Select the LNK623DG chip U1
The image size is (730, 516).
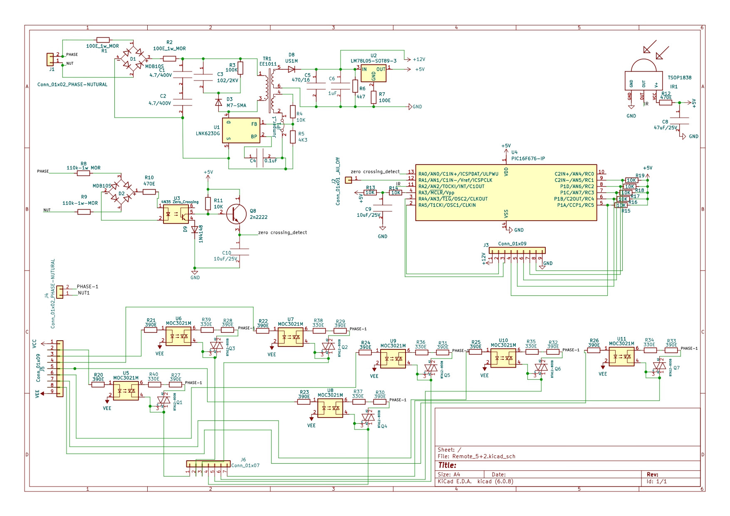coord(241,130)
